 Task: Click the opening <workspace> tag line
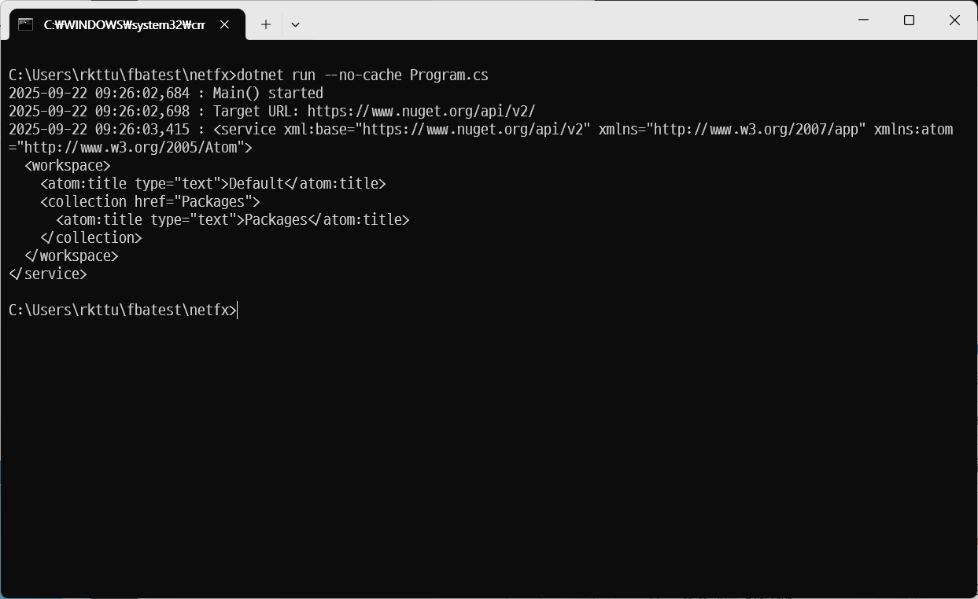point(68,166)
